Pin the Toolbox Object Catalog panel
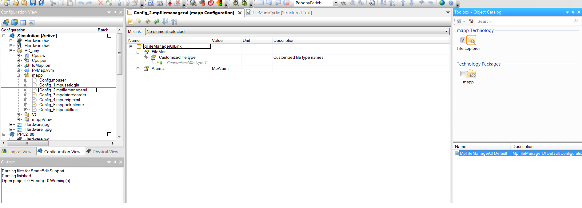The image size is (582, 208). [x=573, y=12]
